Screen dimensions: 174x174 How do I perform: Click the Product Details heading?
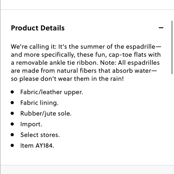pos(38,28)
